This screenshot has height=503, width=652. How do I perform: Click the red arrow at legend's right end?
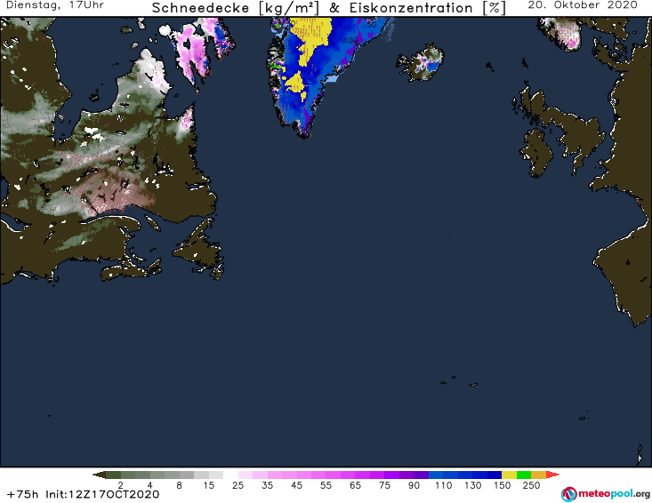click(552, 475)
